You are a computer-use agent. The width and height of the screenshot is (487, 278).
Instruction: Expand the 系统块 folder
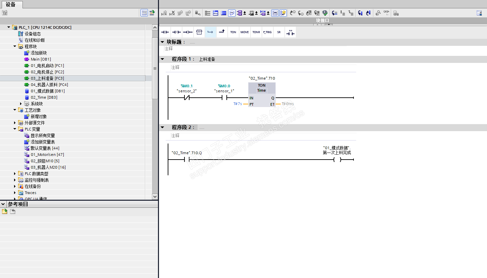21,104
